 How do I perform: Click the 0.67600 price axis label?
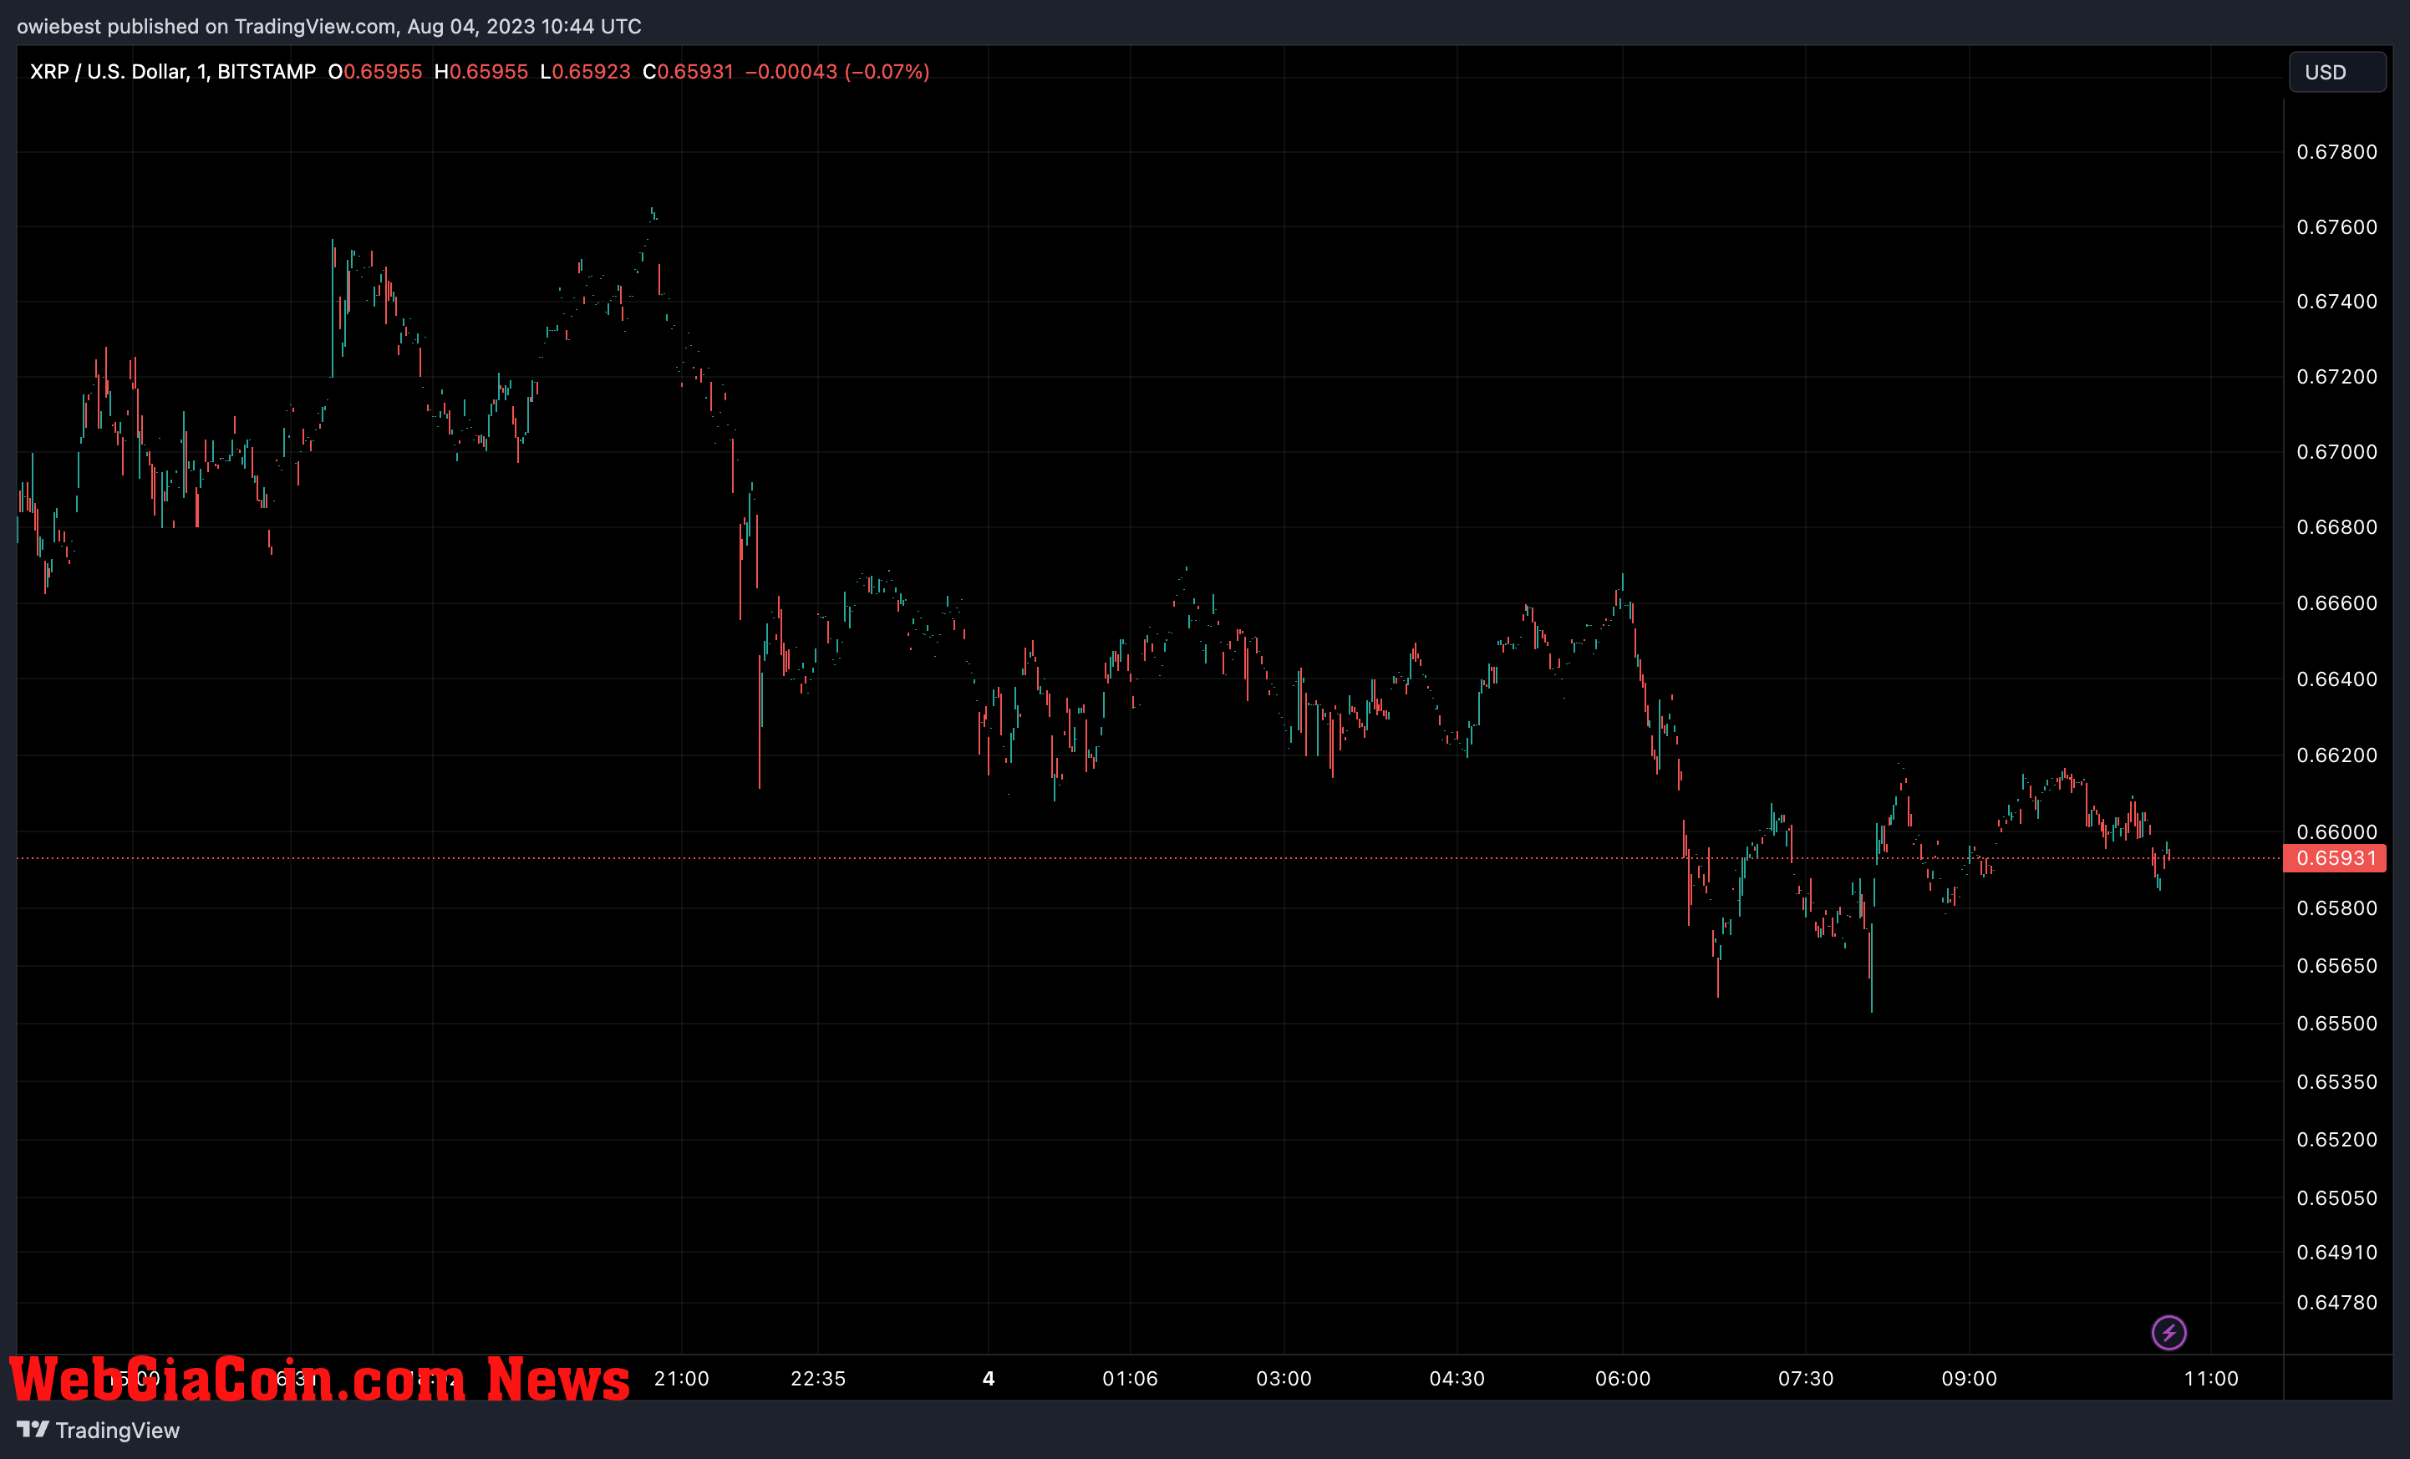coord(2336,226)
